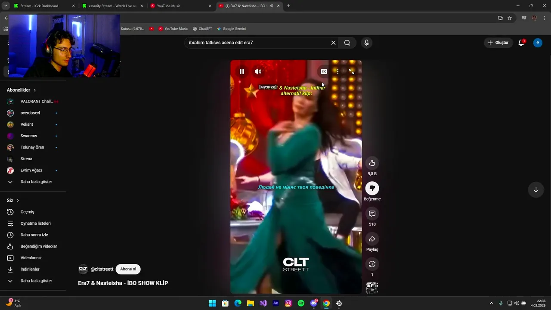
Task: Open the Swarcow channel
Action: click(33, 136)
